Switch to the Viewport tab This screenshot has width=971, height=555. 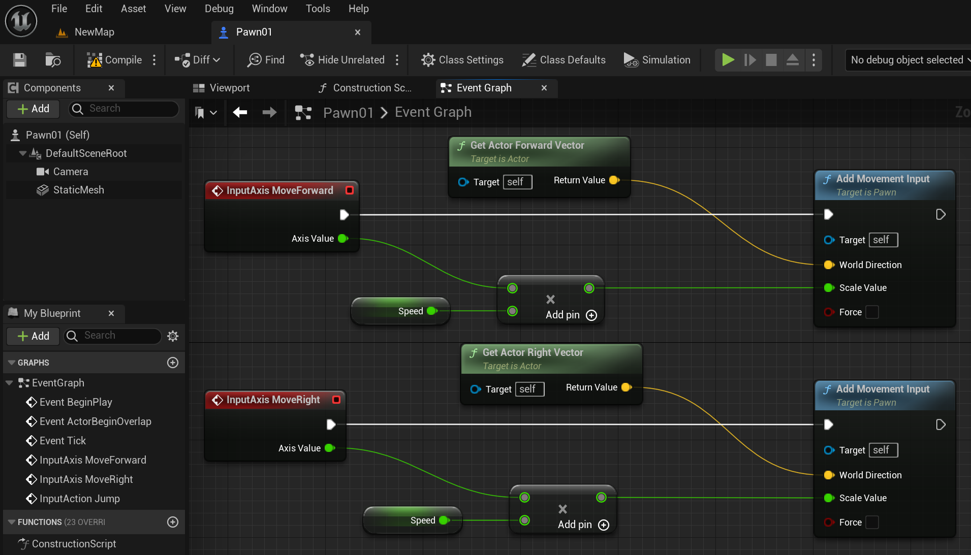pyautogui.click(x=222, y=88)
